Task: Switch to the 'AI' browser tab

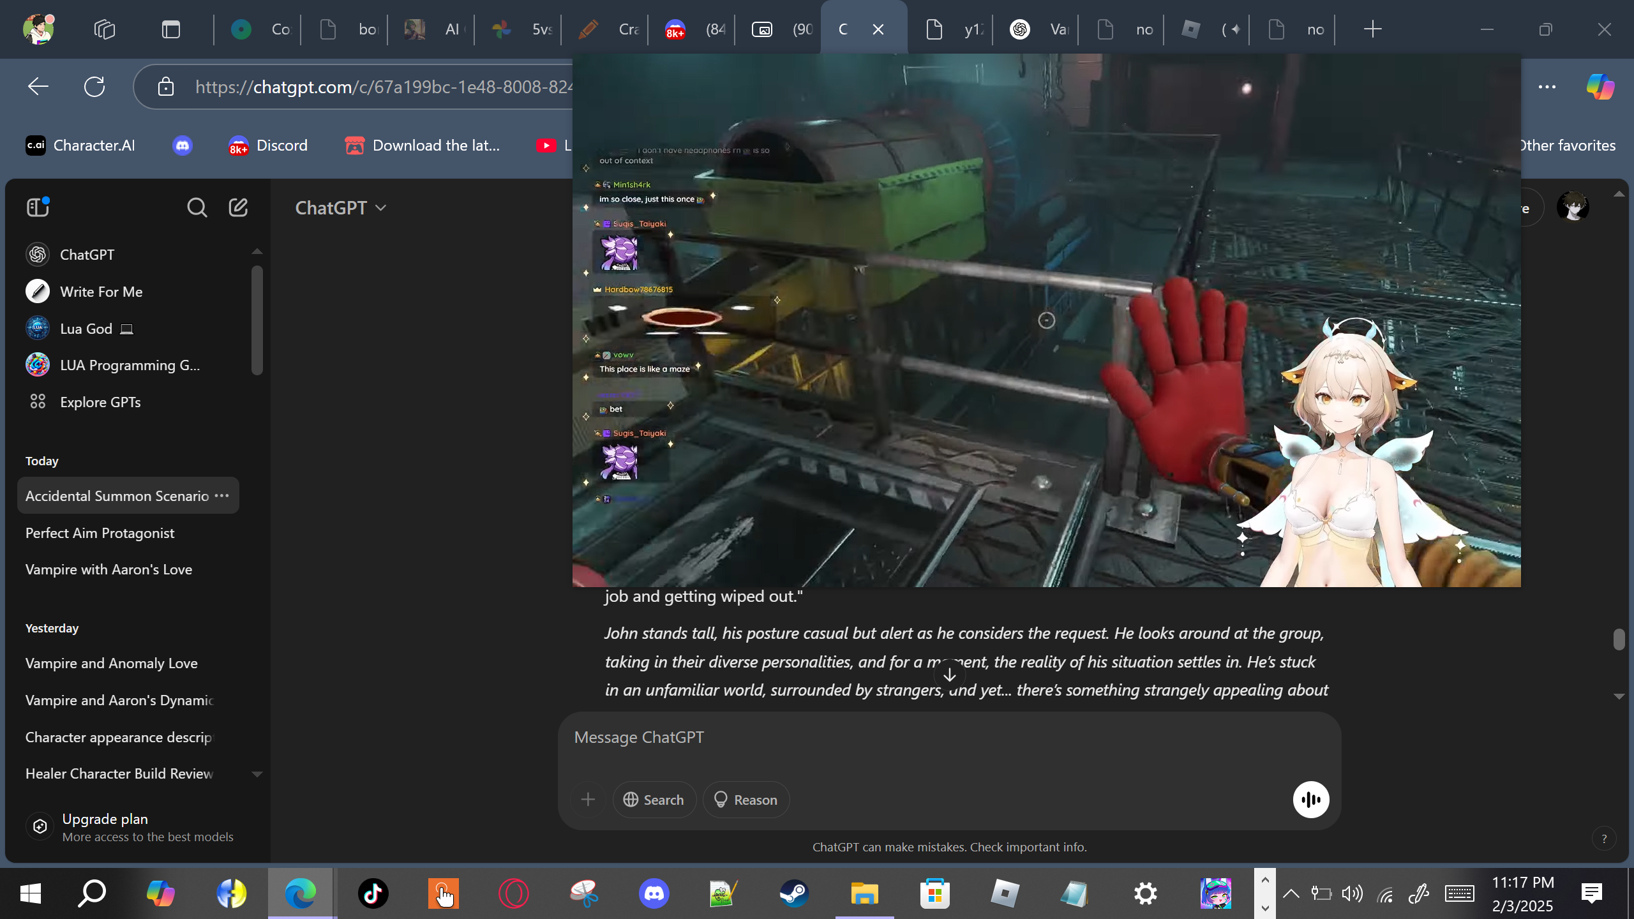Action: (x=431, y=29)
